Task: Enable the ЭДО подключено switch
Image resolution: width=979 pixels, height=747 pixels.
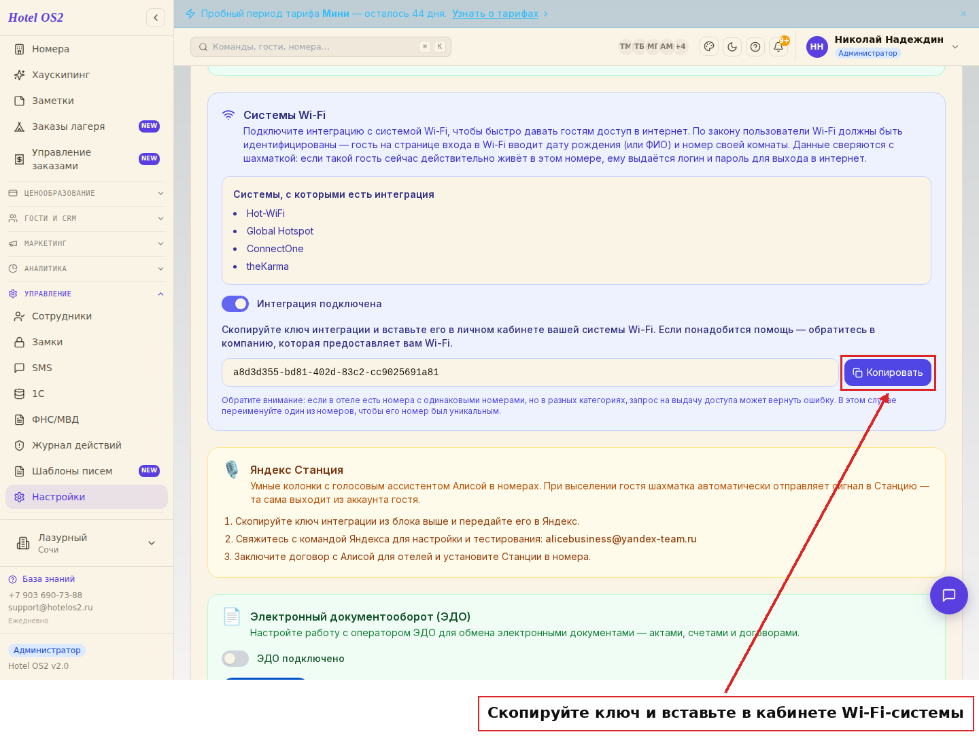Action: 235,659
